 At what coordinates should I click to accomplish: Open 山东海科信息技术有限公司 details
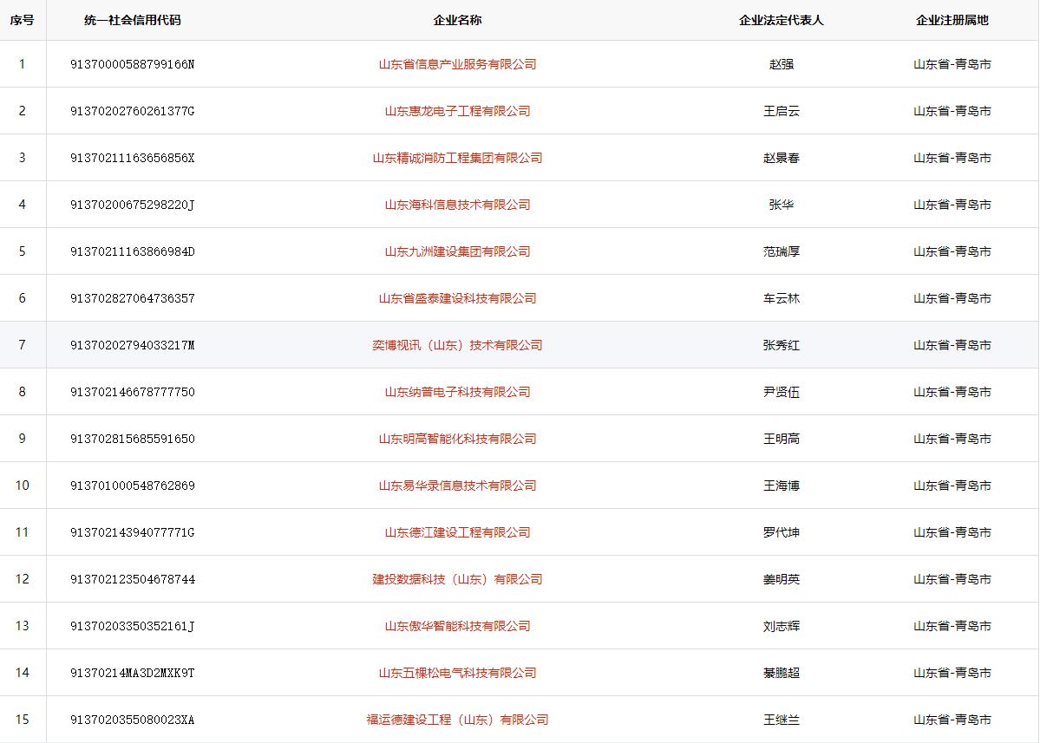[x=457, y=205]
